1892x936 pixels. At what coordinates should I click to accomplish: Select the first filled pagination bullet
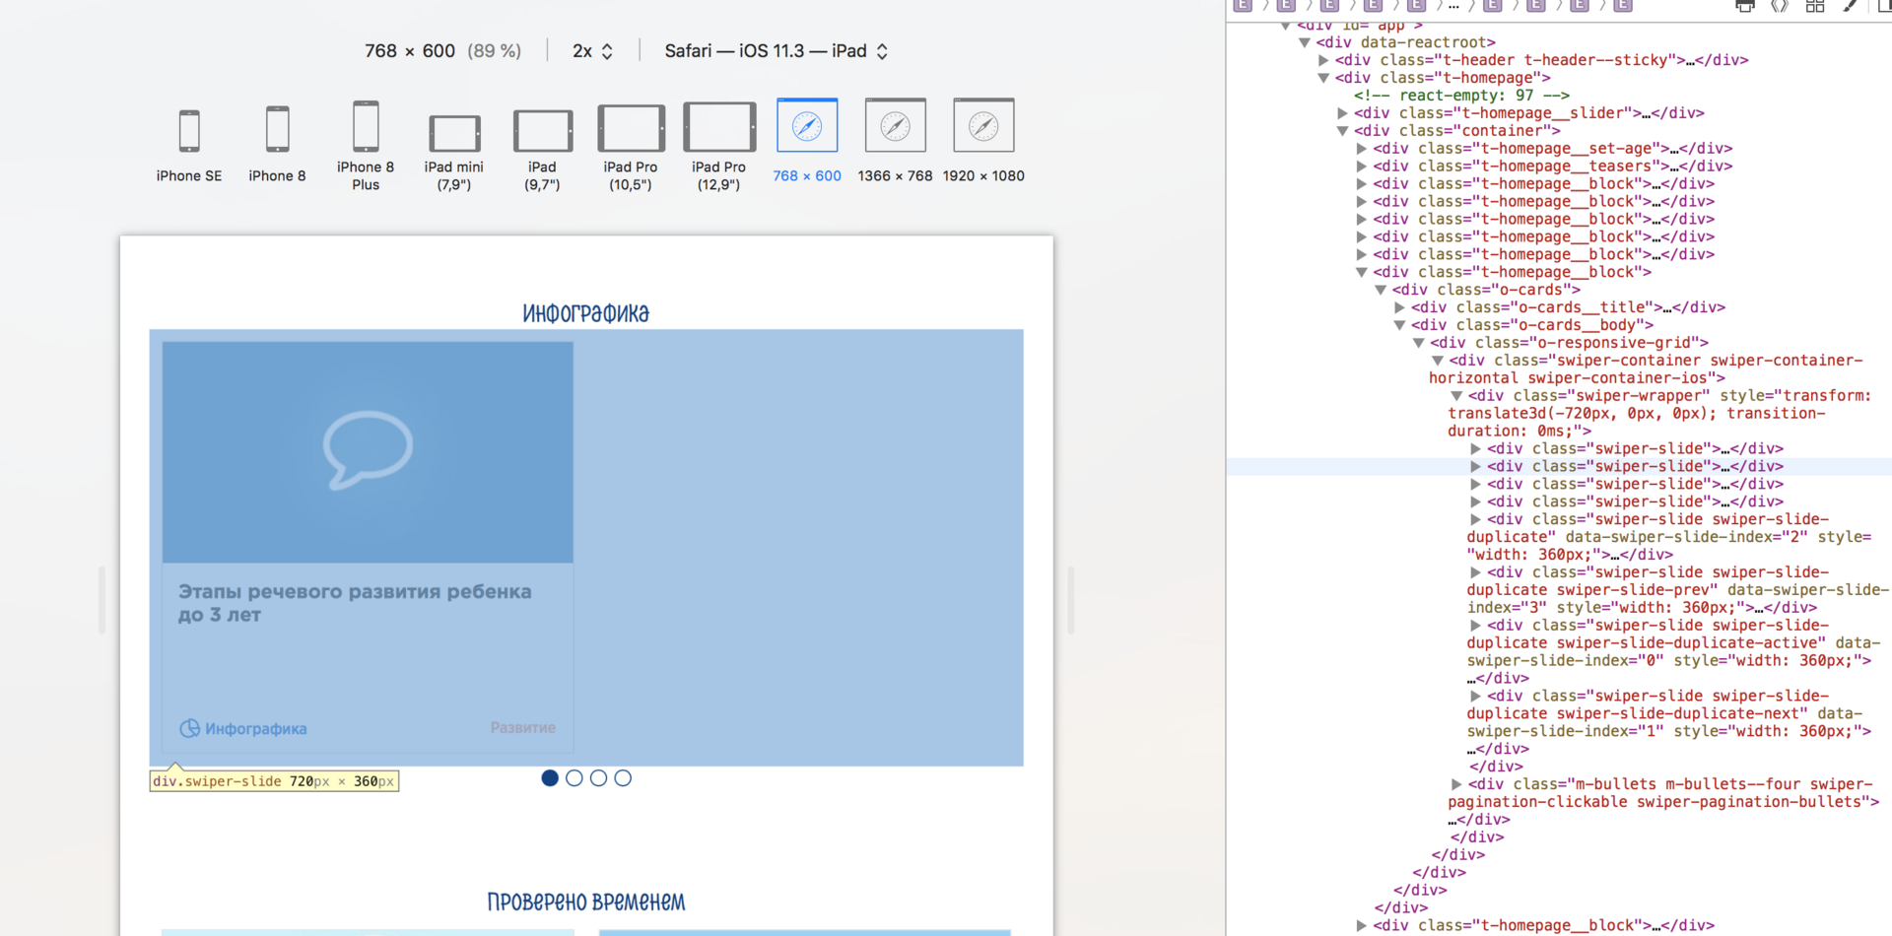(550, 778)
